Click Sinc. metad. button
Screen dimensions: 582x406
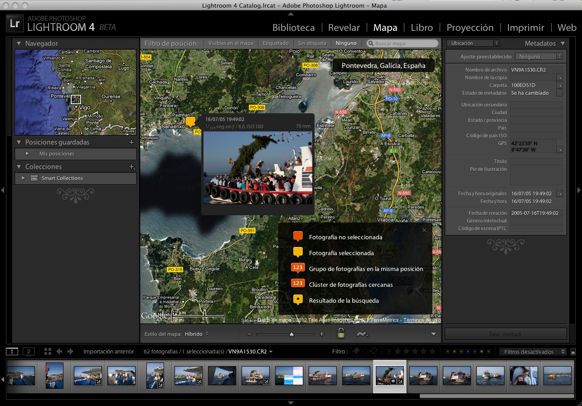click(x=505, y=333)
